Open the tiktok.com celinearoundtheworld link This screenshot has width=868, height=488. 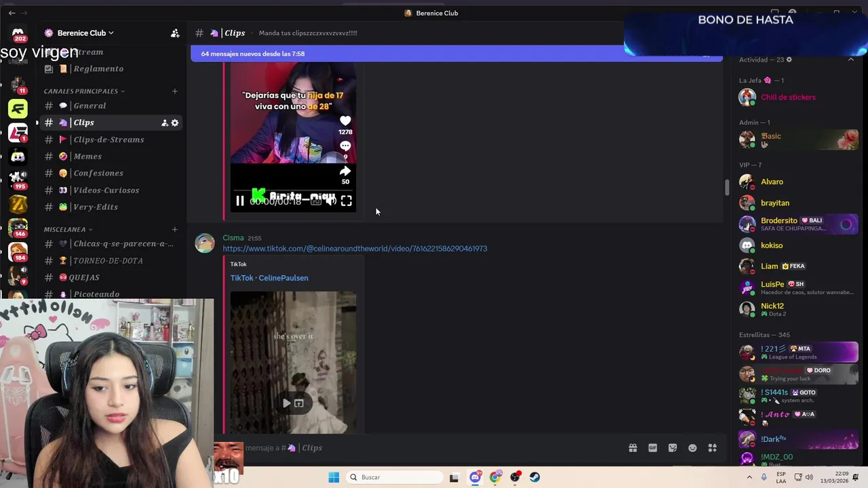pyautogui.click(x=355, y=249)
